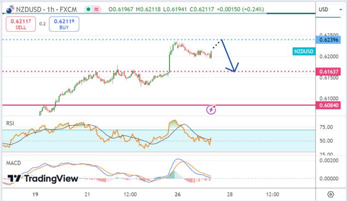This screenshot has width=347, height=201.
Task: Click the green market status dot
Action: click(88, 8)
